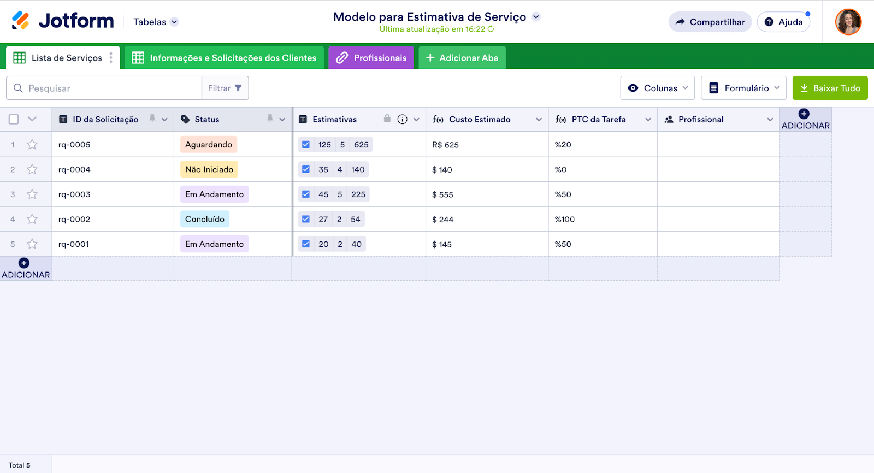The height and width of the screenshot is (473, 874).
Task: Click Adicionar Aba to add a tab
Action: pos(462,58)
